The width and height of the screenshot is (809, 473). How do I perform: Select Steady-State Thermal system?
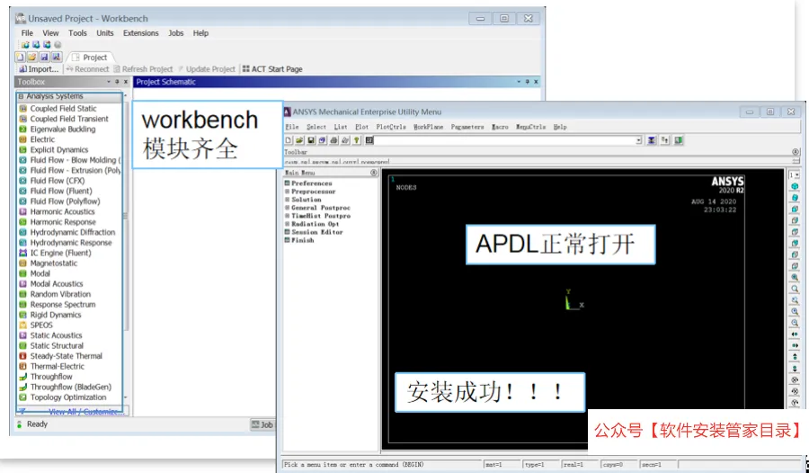(66, 356)
